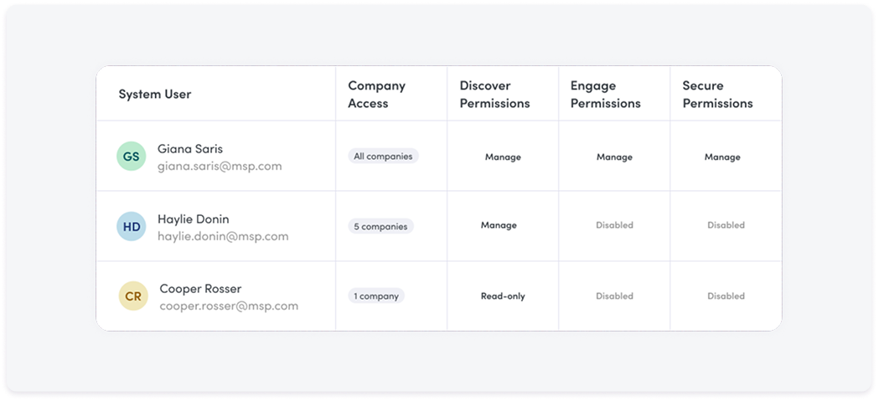Select the Company Access column header
The width and height of the screenshot is (879, 401).
[x=377, y=94]
